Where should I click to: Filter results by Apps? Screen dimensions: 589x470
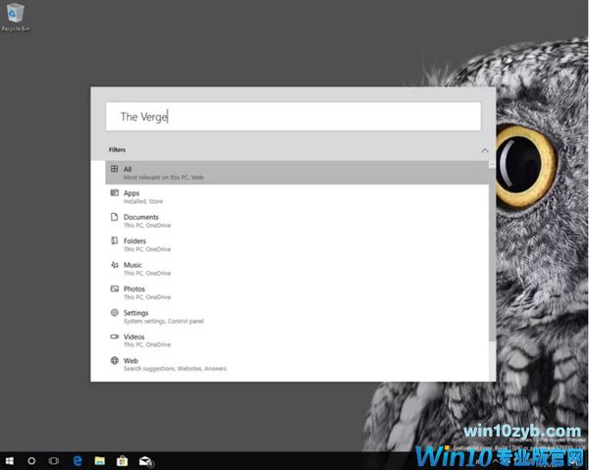coord(297,196)
